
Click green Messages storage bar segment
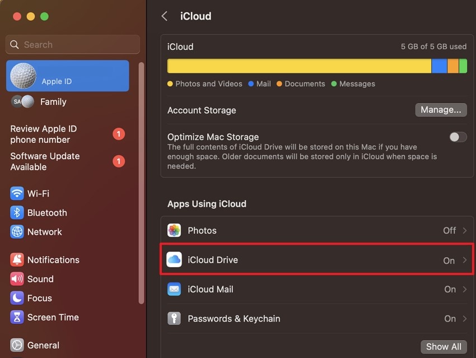[x=463, y=66]
